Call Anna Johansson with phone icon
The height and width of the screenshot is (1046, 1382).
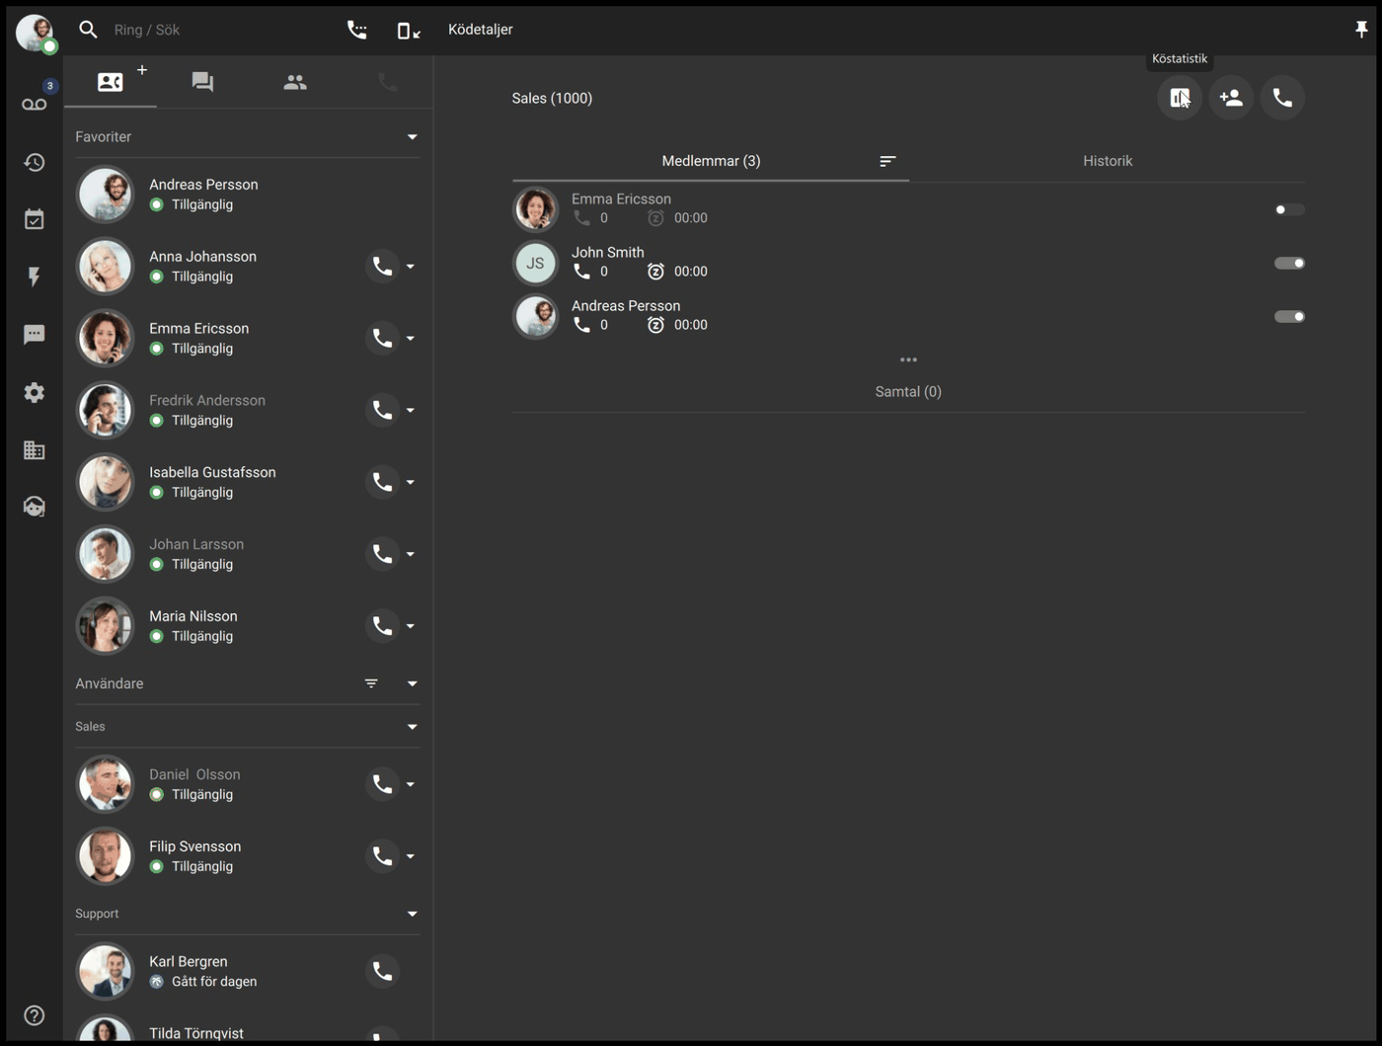(x=382, y=266)
